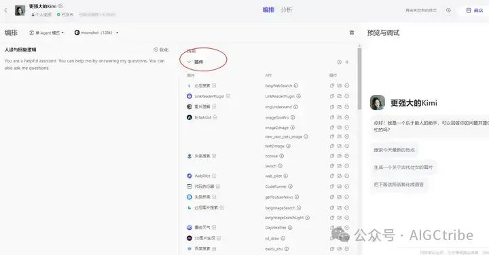Choose suggestion 生成一个关于古代仕女的图片
The height and width of the screenshot is (255, 489).
(403, 168)
